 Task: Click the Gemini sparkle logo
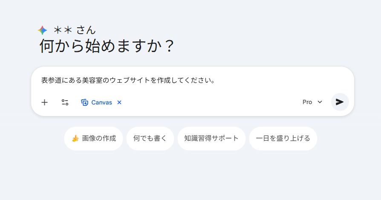(42, 30)
